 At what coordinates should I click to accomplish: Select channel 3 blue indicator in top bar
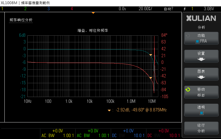(49, 9)
